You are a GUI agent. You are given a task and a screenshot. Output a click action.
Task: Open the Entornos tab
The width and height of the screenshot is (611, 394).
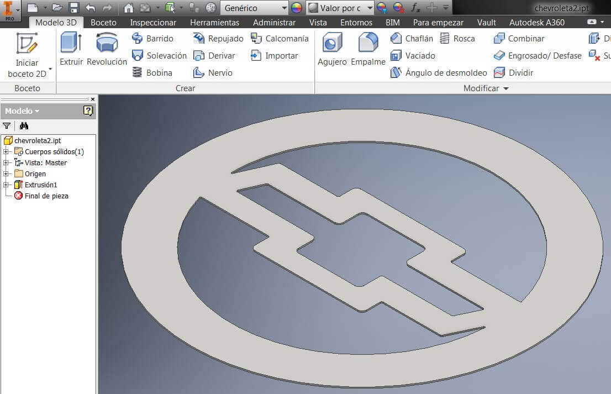(x=356, y=23)
